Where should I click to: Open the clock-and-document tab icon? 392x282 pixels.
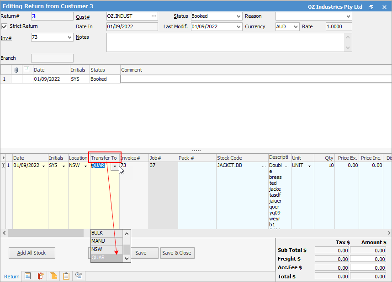click(x=79, y=276)
